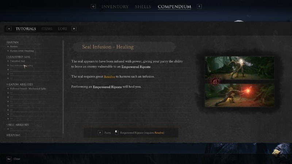
Task: Open the Items sub-tab
Action: point(47,29)
